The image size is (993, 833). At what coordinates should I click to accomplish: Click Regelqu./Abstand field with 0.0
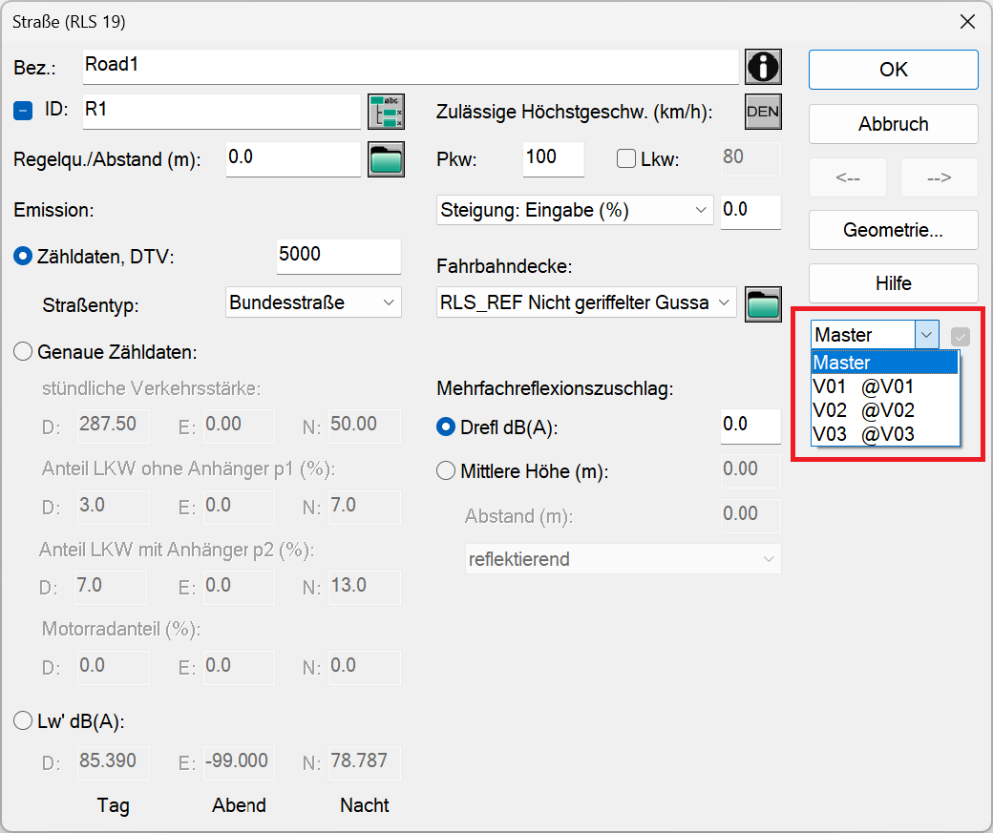click(x=293, y=159)
